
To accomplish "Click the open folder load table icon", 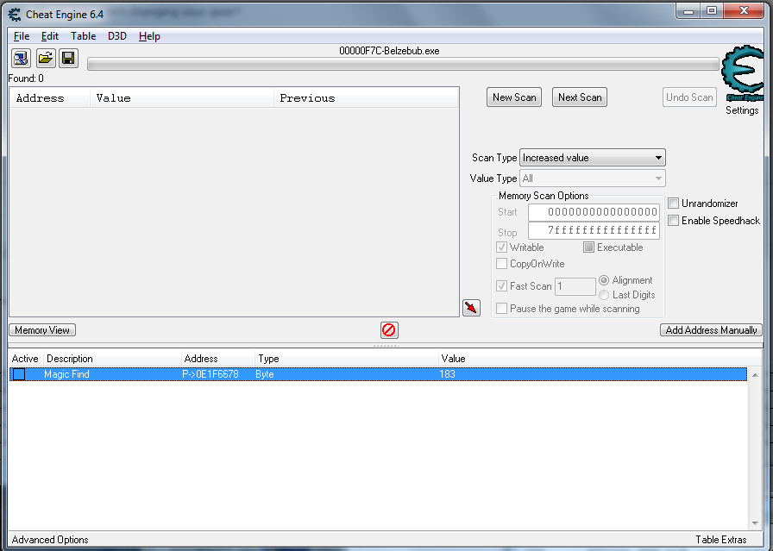I will (46, 59).
